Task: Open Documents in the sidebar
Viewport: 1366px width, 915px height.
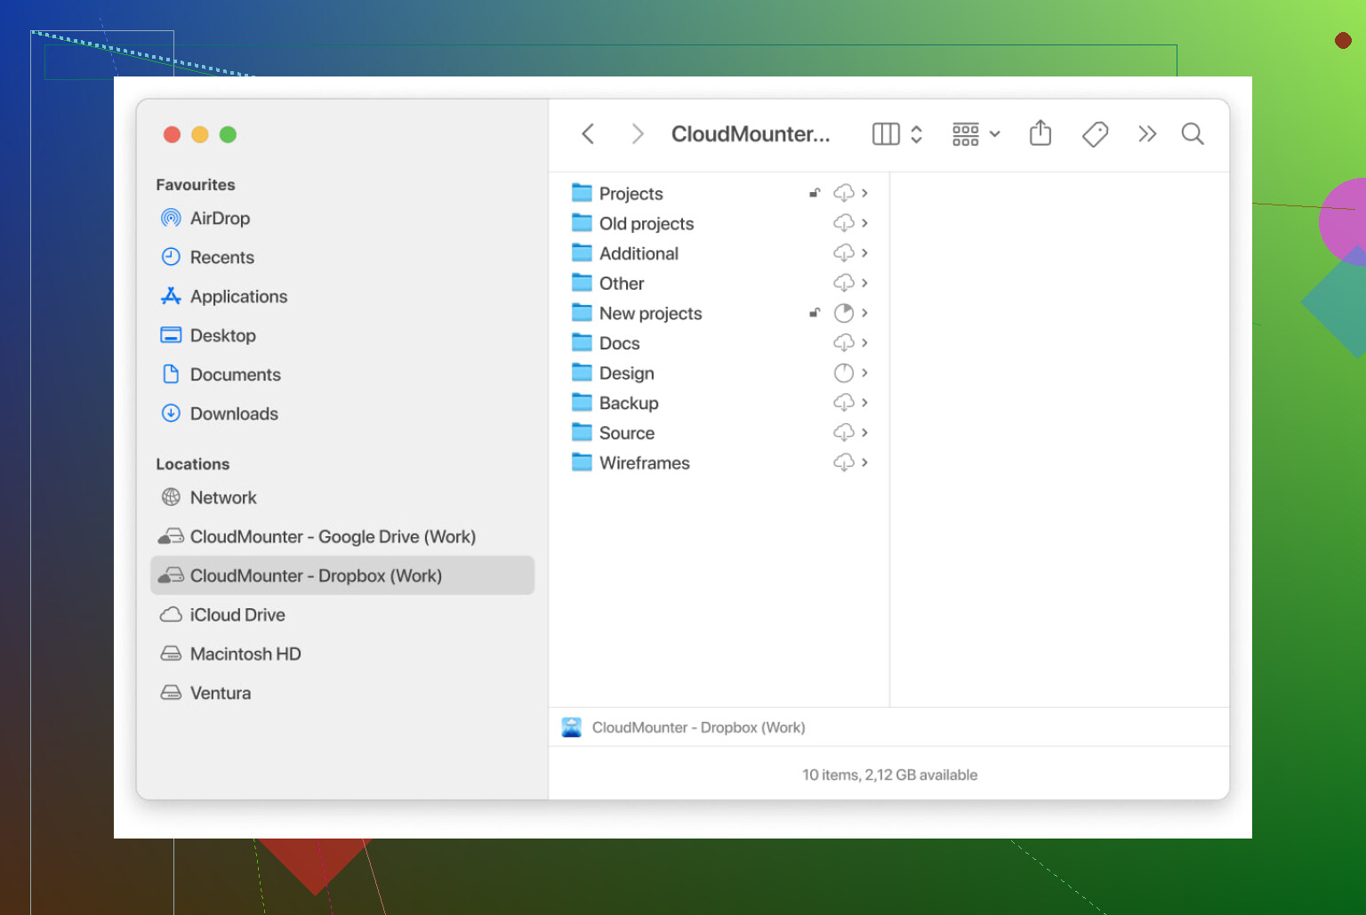Action: click(342, 375)
